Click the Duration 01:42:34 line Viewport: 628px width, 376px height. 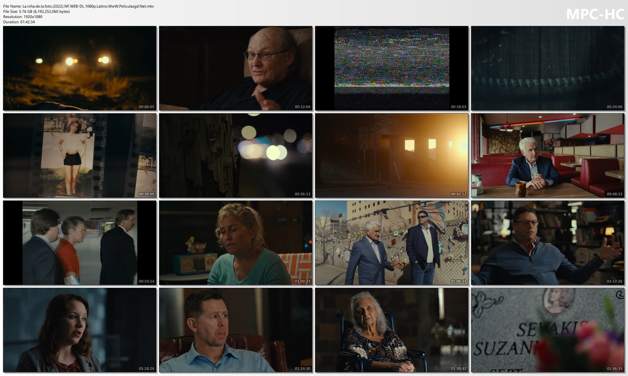click(x=19, y=22)
